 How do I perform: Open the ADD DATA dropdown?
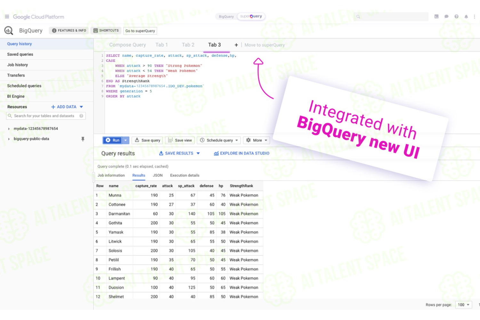(67, 107)
